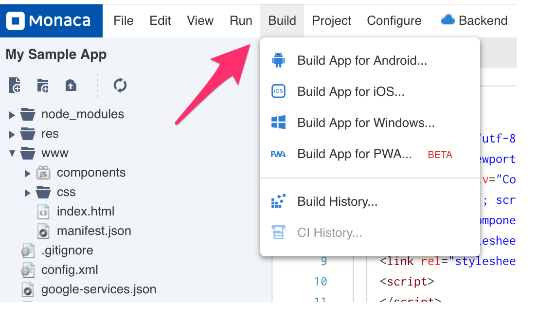
Task: Click the new folder icon
Action: [43, 85]
